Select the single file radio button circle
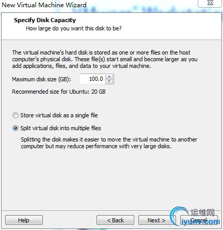Viewport: 223px width, 230px height. (x=15, y=115)
